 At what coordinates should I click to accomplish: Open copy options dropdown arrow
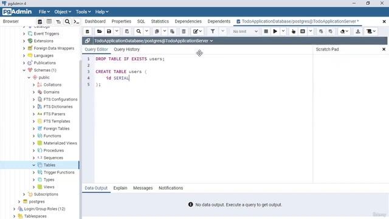point(165,31)
